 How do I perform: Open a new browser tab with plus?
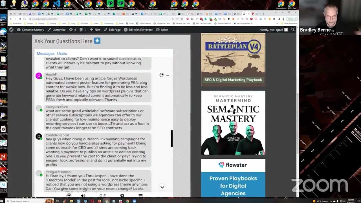(264, 14)
